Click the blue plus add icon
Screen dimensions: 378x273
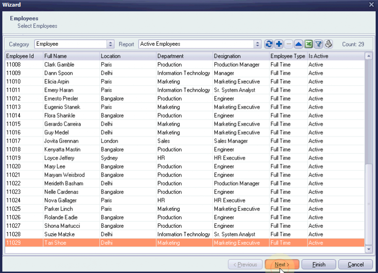[279, 44]
